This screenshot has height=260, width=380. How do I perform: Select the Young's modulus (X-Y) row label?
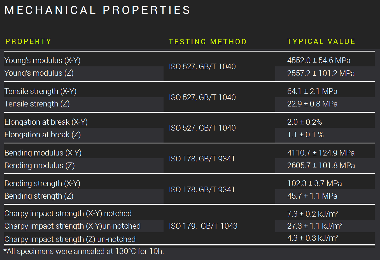(43, 61)
